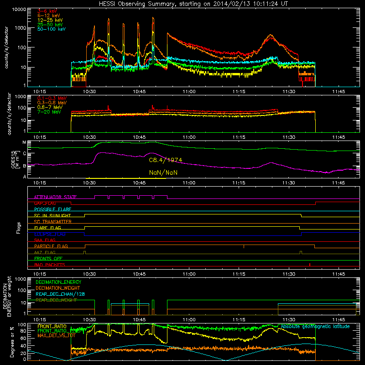Select the SAA_FLAG label
The height and width of the screenshot is (365, 365).
tap(45, 240)
